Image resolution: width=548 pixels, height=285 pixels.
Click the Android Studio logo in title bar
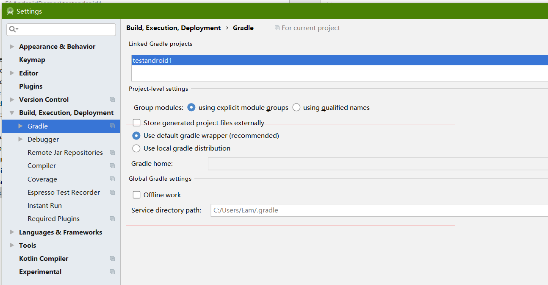[x=10, y=11]
